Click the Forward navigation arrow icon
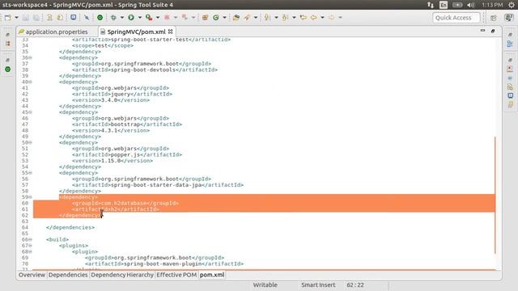This screenshot has height=291, width=518. click(331, 18)
